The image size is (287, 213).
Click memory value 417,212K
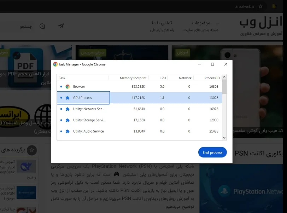[x=139, y=98]
